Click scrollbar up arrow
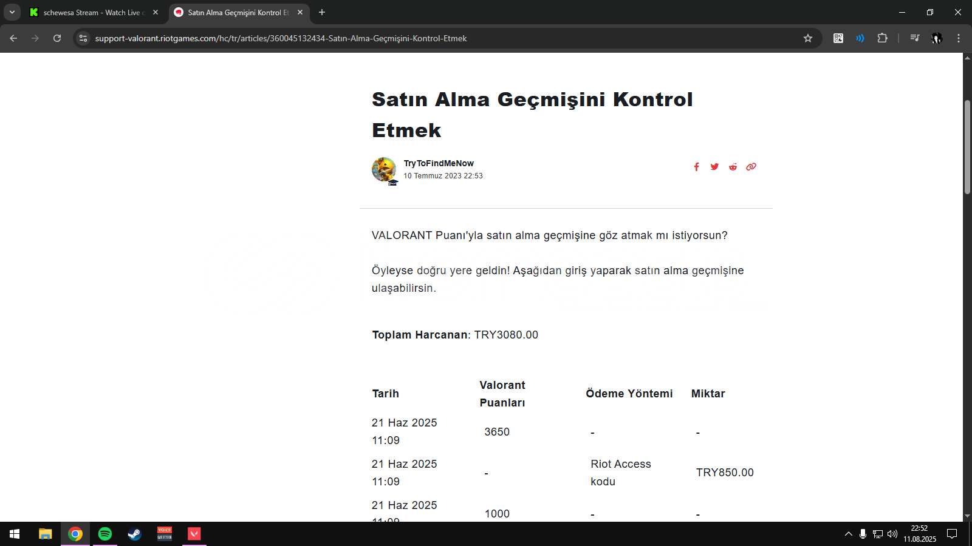Image resolution: width=972 pixels, height=546 pixels. tap(967, 58)
